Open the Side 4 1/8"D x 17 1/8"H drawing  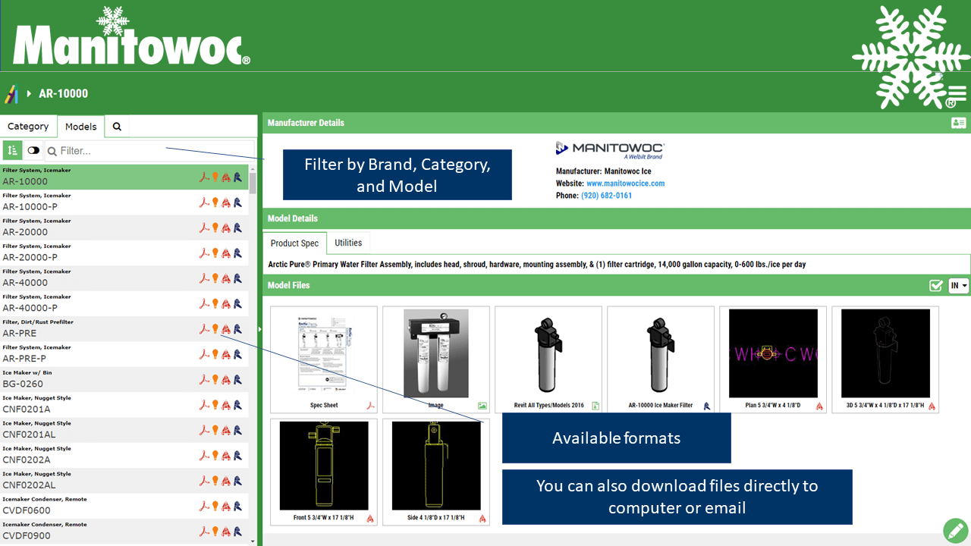pos(436,471)
